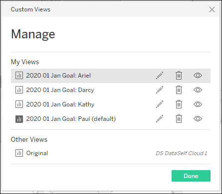Toggle eye icon for Paul (default) view
222x194 pixels.
(198, 119)
